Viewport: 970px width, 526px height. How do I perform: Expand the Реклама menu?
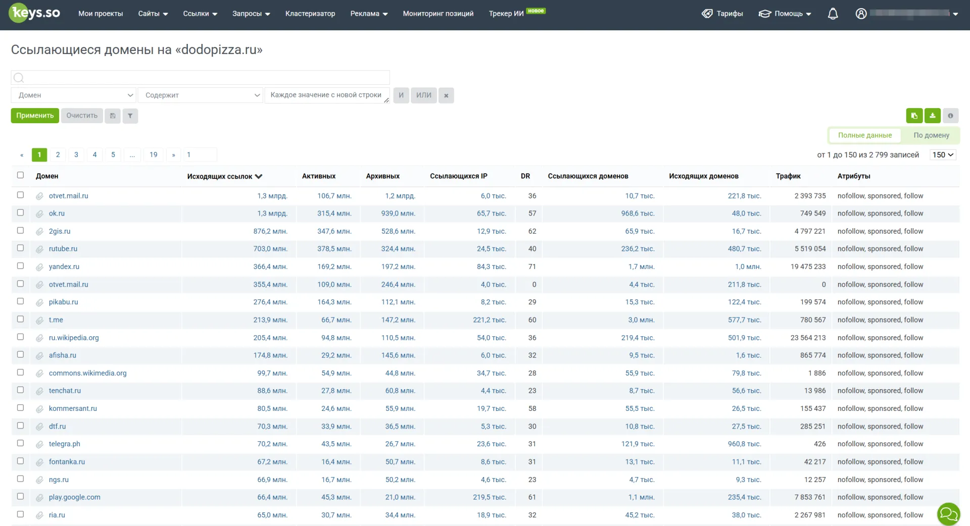pyautogui.click(x=369, y=14)
